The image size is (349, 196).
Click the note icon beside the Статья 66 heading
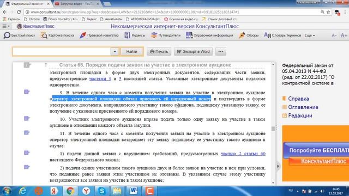27,65
